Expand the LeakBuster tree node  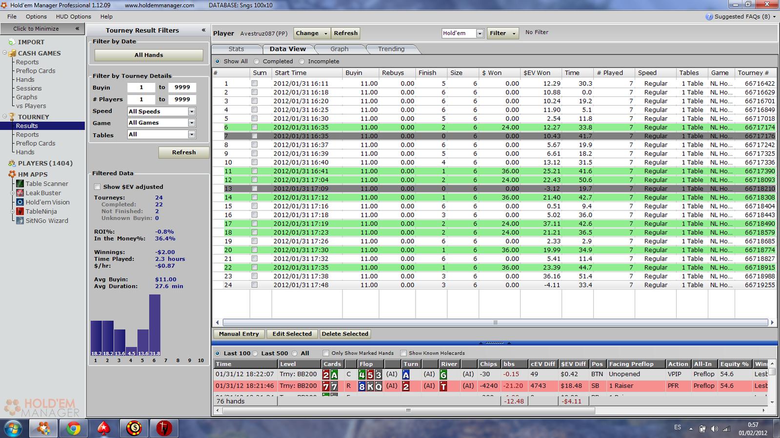(13, 193)
